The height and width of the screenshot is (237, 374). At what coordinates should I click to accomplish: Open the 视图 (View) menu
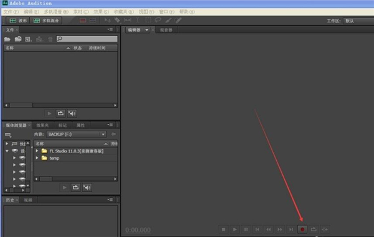(x=146, y=12)
